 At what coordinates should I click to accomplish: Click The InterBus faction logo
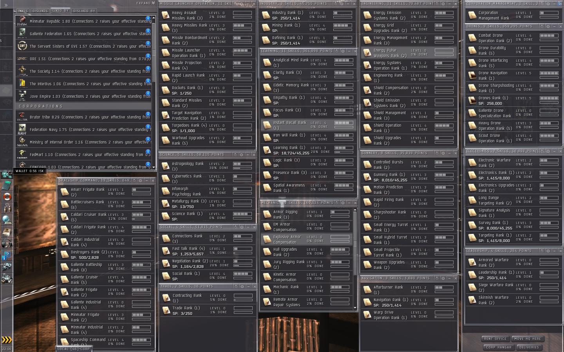click(x=22, y=84)
